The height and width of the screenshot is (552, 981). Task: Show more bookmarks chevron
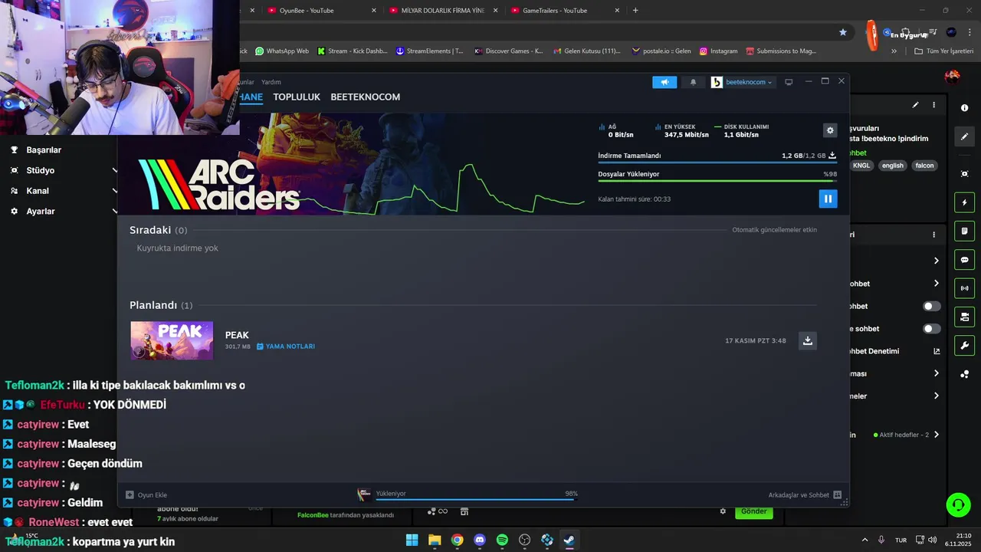click(x=894, y=51)
